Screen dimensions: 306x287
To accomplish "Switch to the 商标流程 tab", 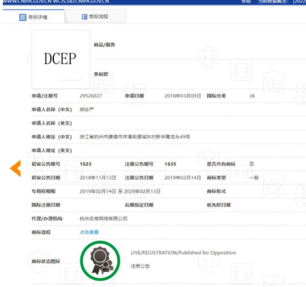I will [x=95, y=16].
